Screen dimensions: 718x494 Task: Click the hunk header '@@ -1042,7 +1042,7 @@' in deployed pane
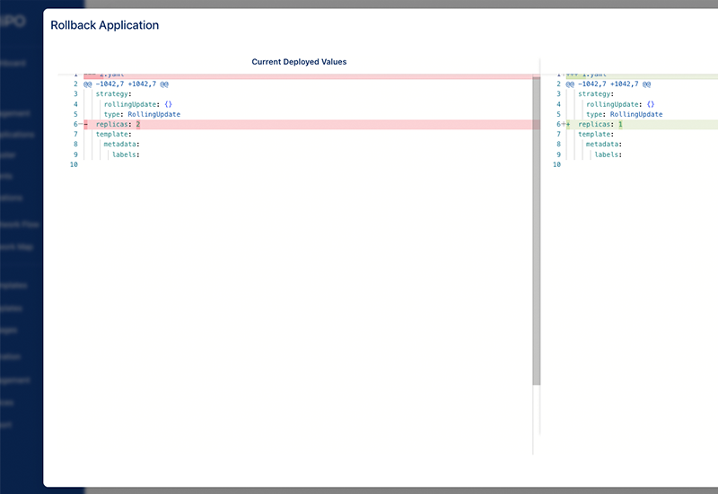coord(126,84)
